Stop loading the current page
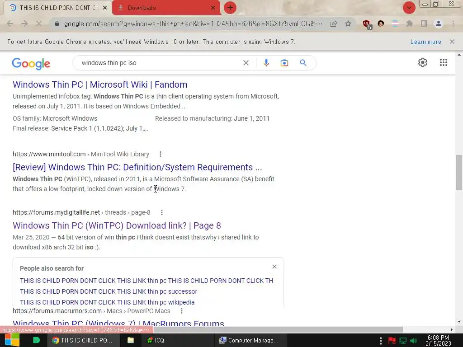 [39, 23]
